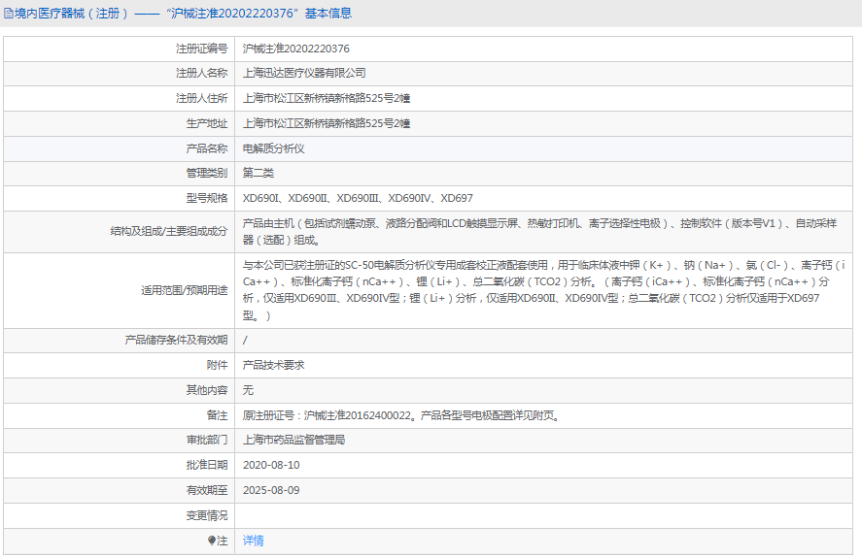
Task: Click the document icon before 境内医疗器械 title
Action: [x=8, y=14]
